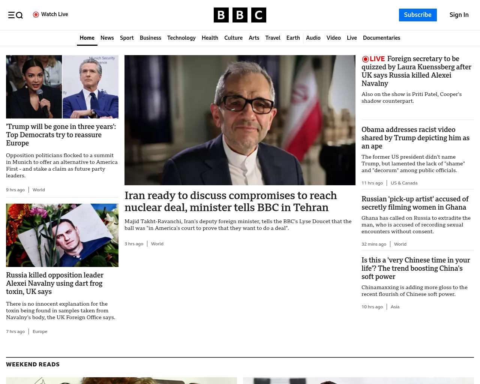Open the Democrats in Munich photo thumbnail
Screen dimensions: 480x384
62,87
